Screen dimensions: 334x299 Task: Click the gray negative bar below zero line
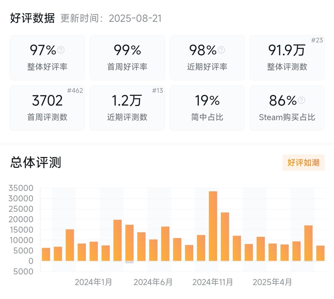[130, 262]
